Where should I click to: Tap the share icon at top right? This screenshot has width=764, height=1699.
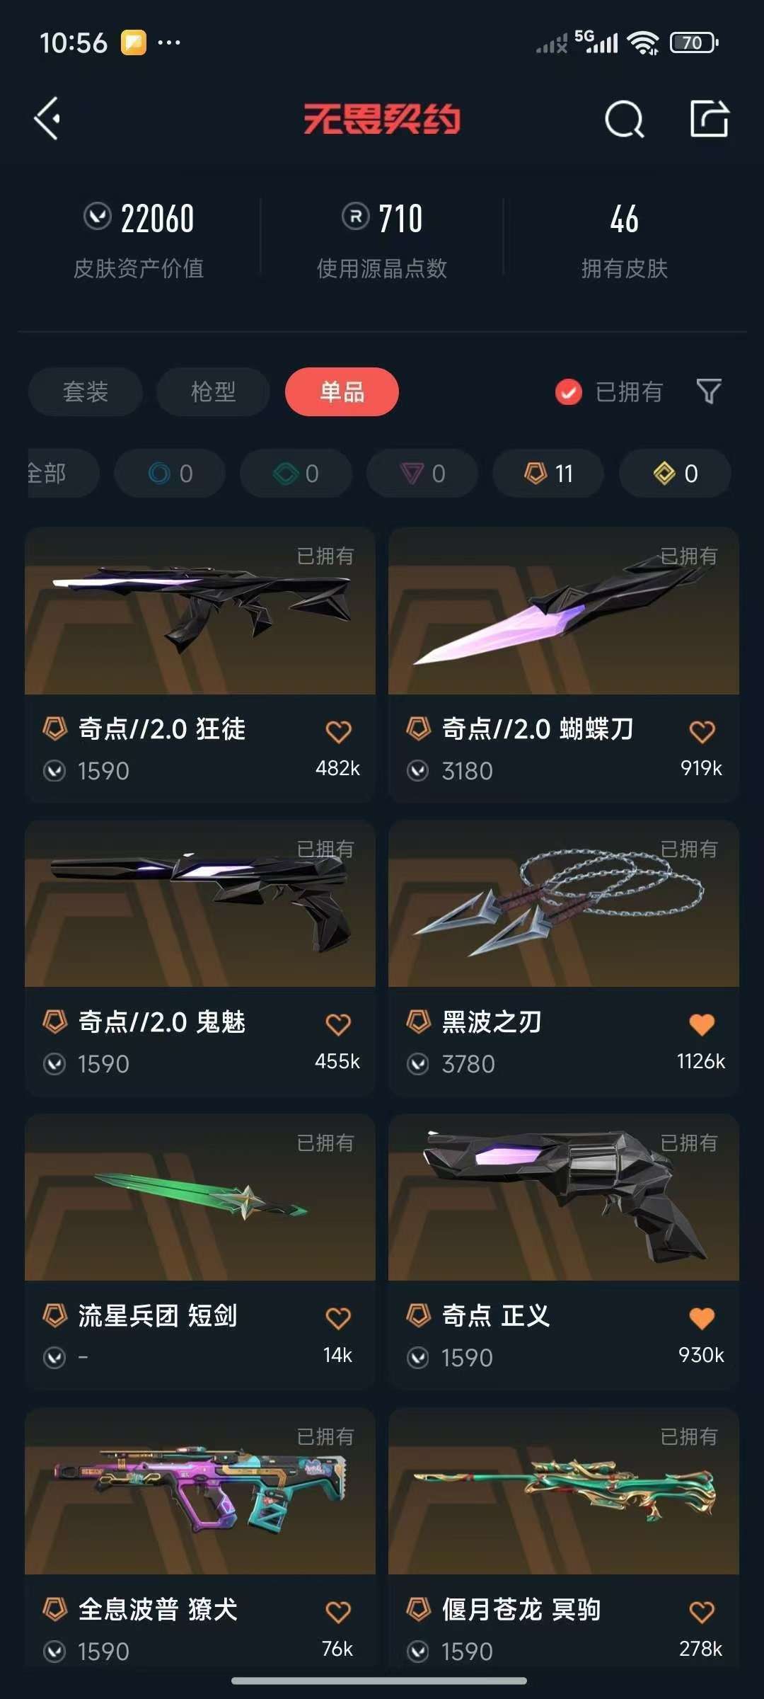click(710, 118)
